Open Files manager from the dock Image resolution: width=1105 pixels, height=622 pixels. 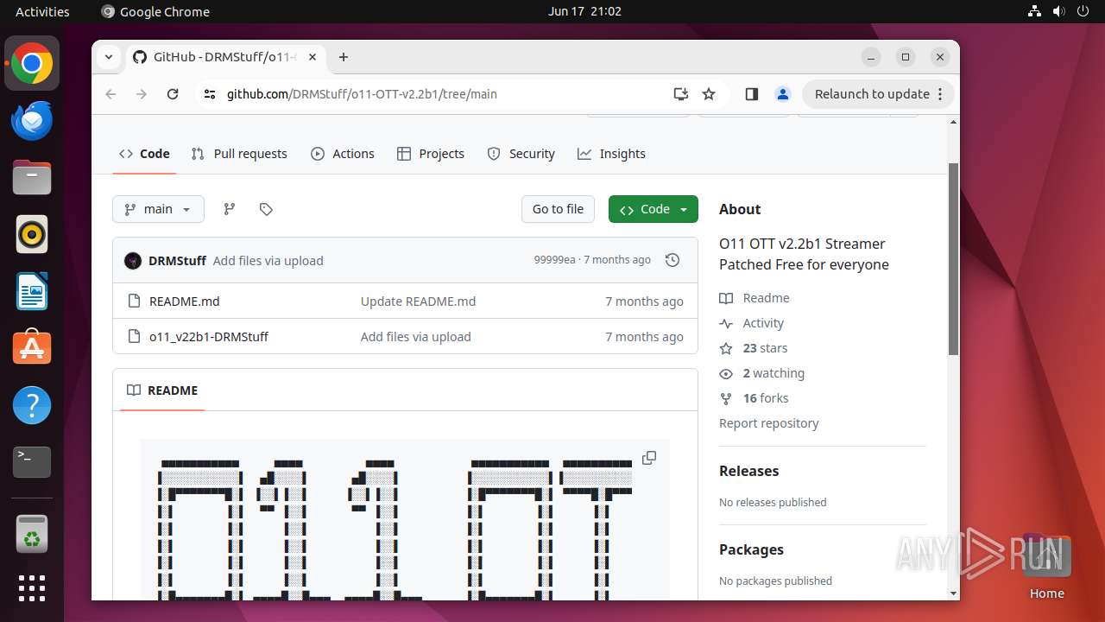click(x=32, y=177)
